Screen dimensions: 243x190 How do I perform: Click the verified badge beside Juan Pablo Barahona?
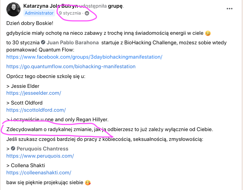(x=43, y=42)
